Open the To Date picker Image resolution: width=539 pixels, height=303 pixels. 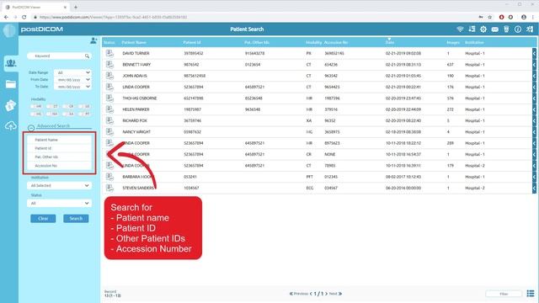click(x=72, y=87)
